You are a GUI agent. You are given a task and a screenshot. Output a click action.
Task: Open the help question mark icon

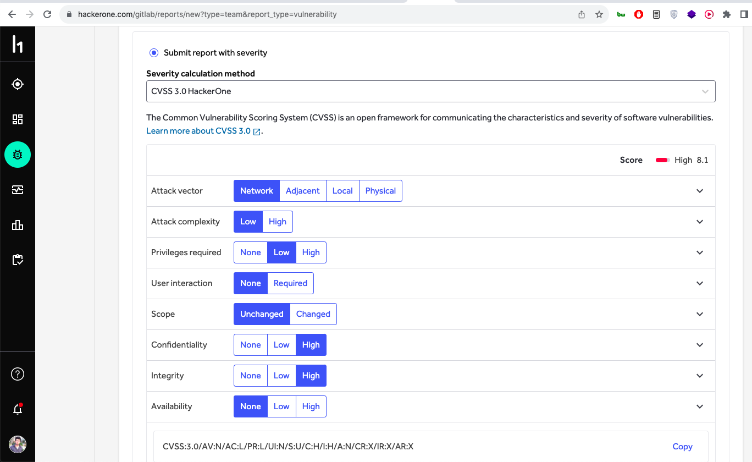coord(18,375)
